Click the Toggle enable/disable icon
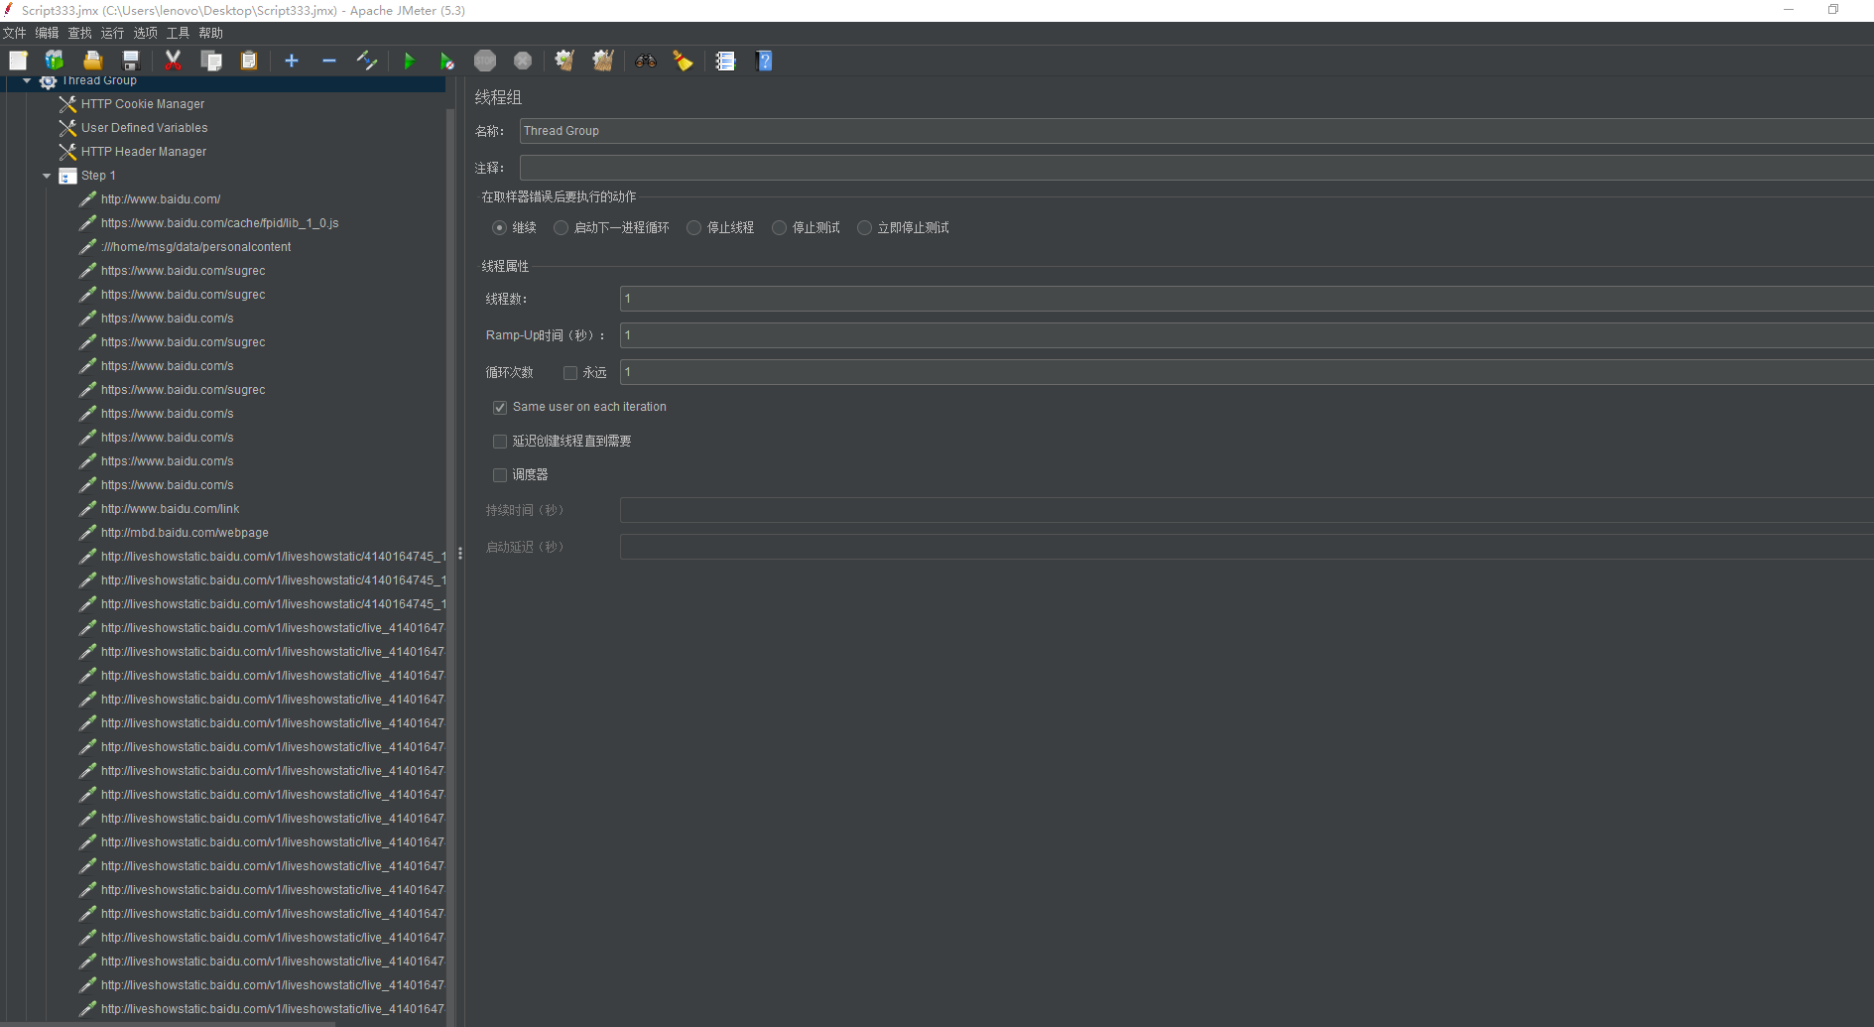This screenshot has height=1027, width=1874. [x=367, y=61]
